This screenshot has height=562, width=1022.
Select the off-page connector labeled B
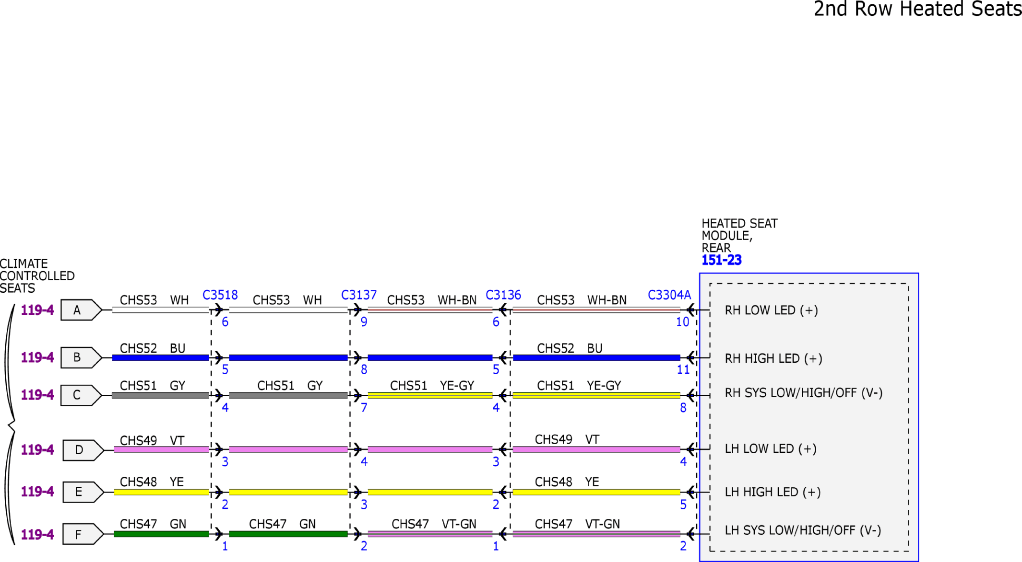pos(81,358)
